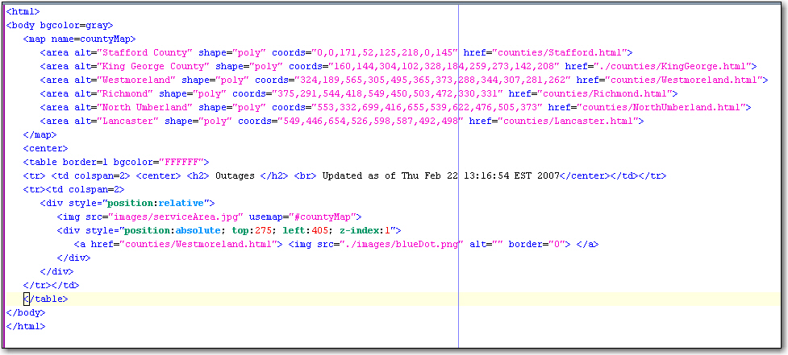Click href "counties/Richmond.html"
The height and width of the screenshot is (355, 788).
(x=605, y=93)
